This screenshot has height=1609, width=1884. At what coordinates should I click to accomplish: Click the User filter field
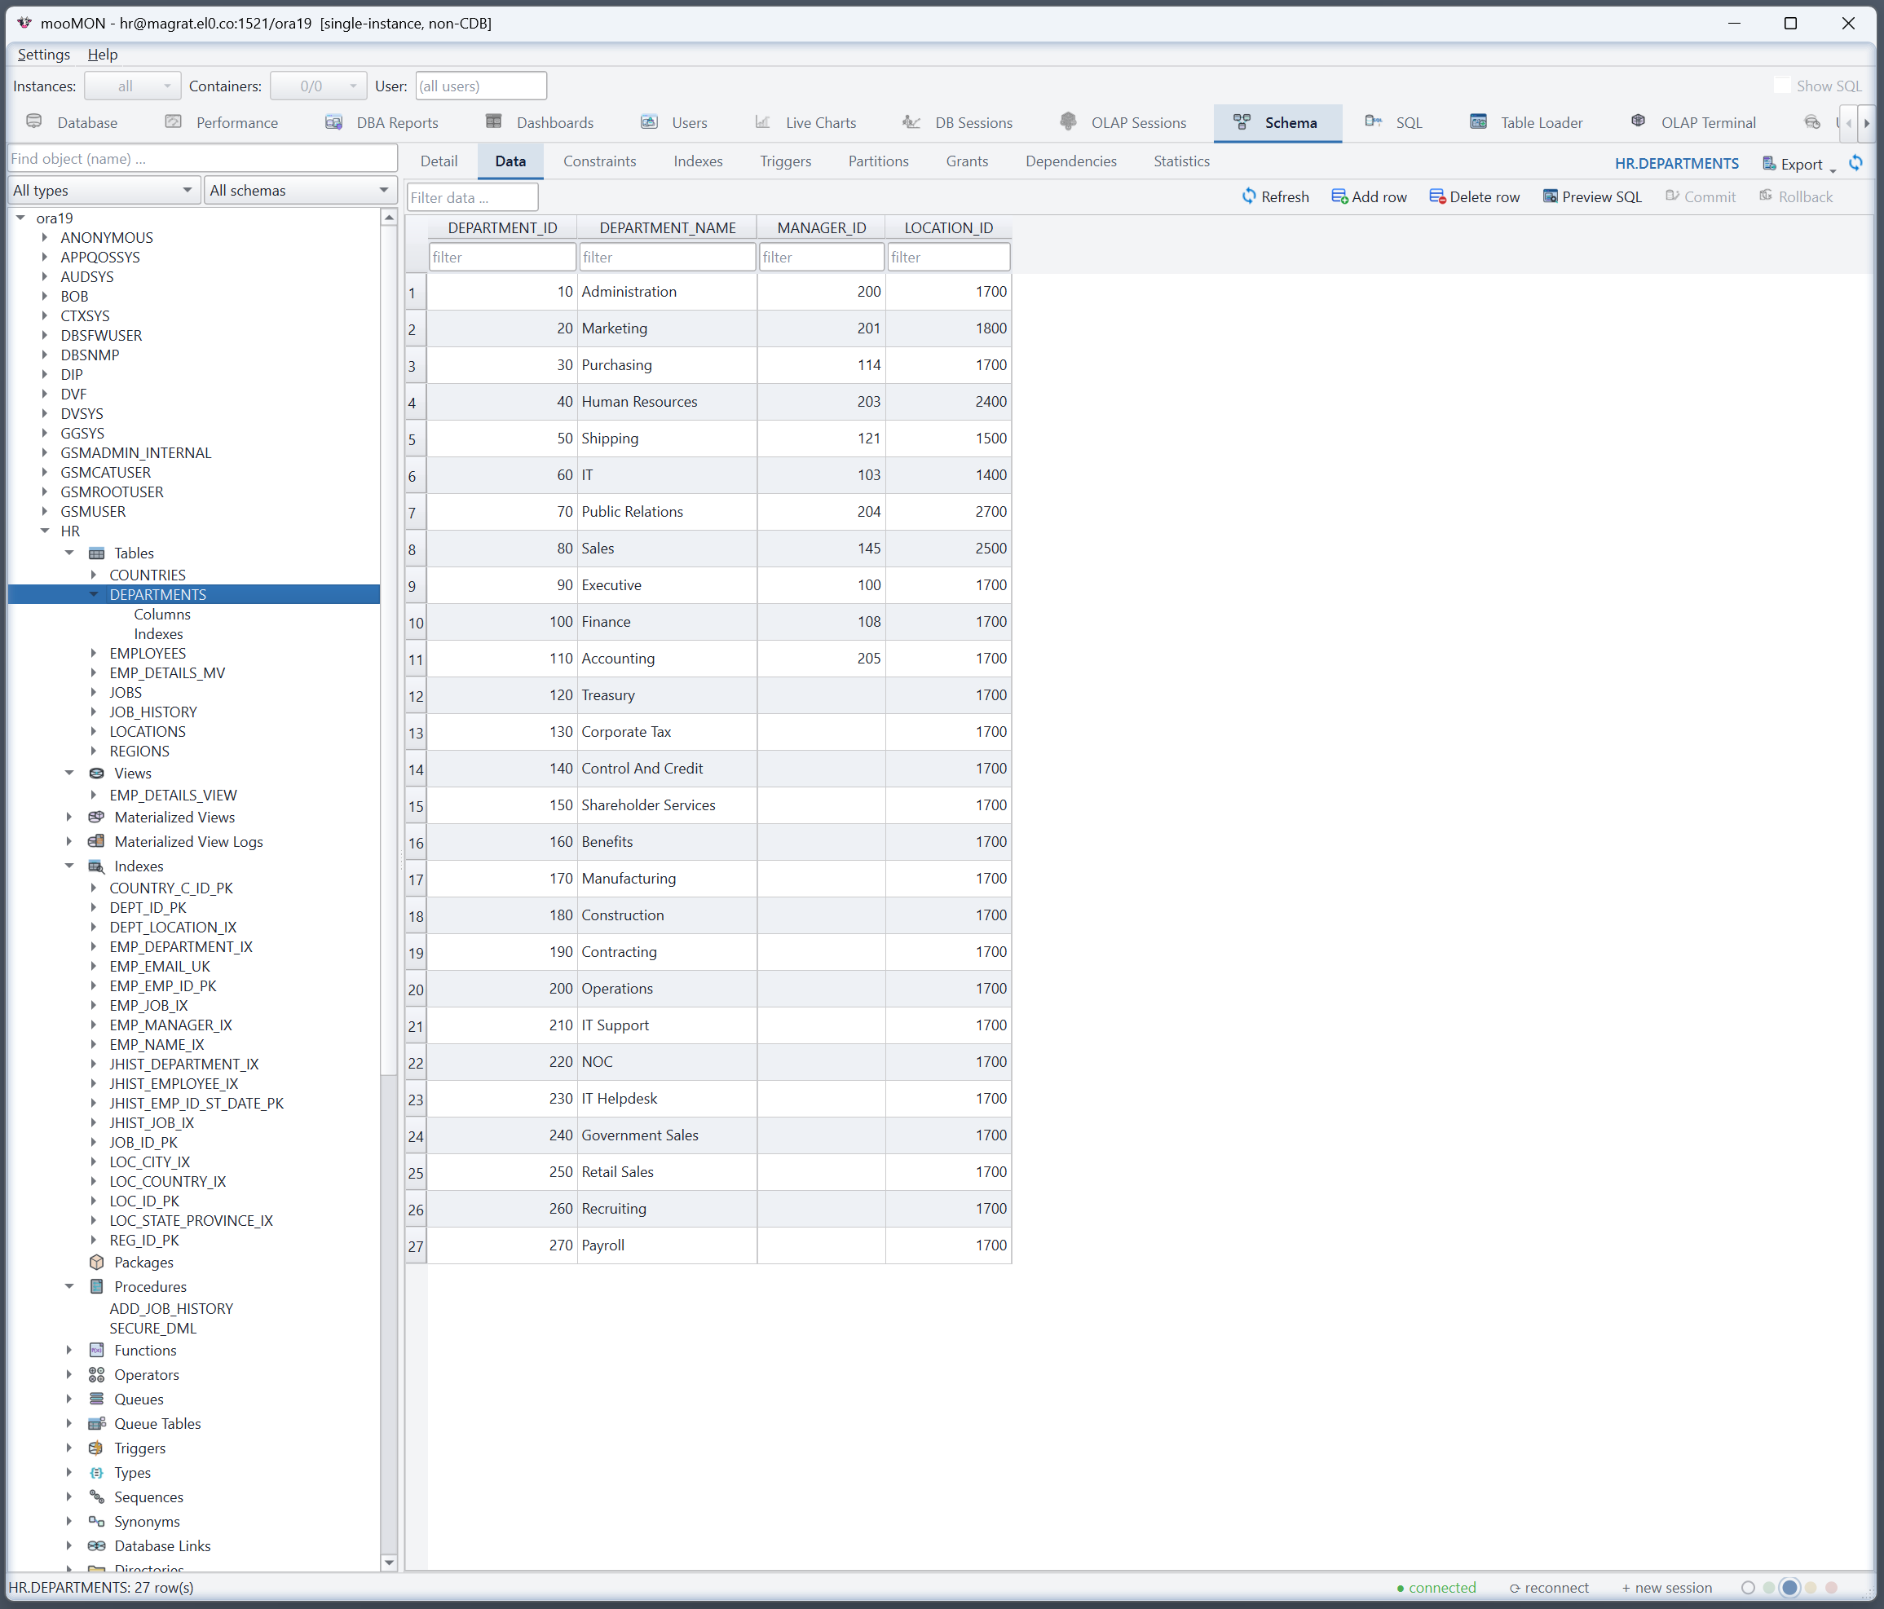click(x=480, y=86)
